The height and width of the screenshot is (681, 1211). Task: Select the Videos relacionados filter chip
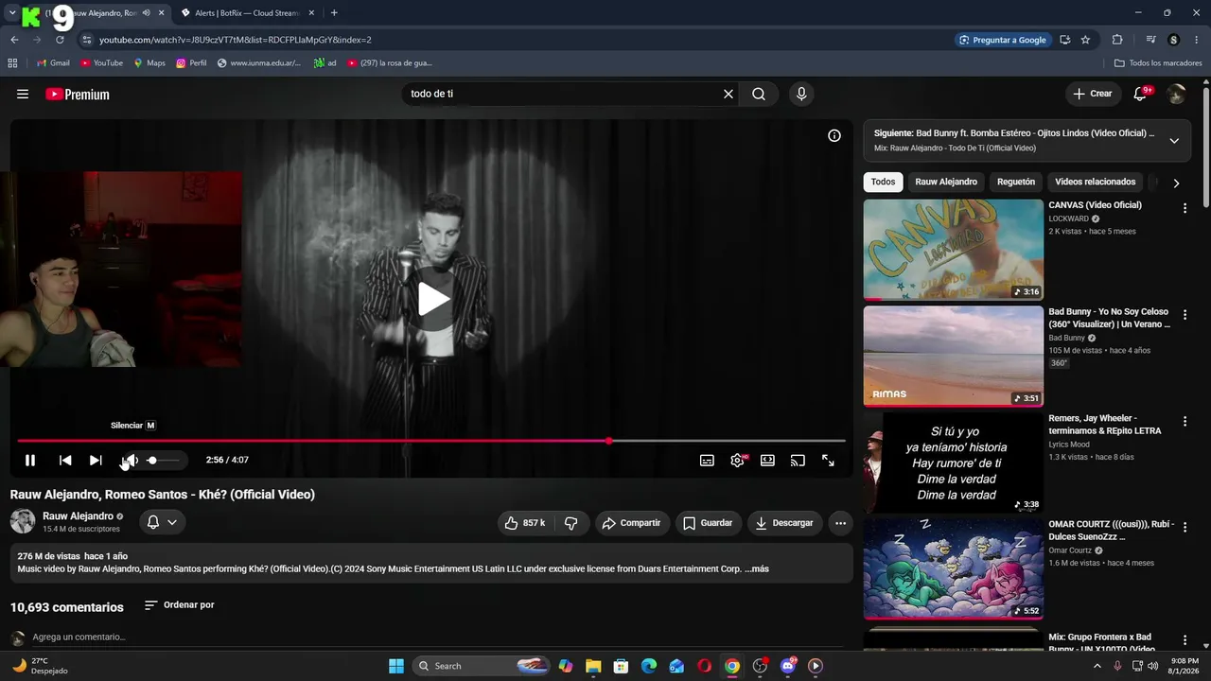pyautogui.click(x=1095, y=182)
